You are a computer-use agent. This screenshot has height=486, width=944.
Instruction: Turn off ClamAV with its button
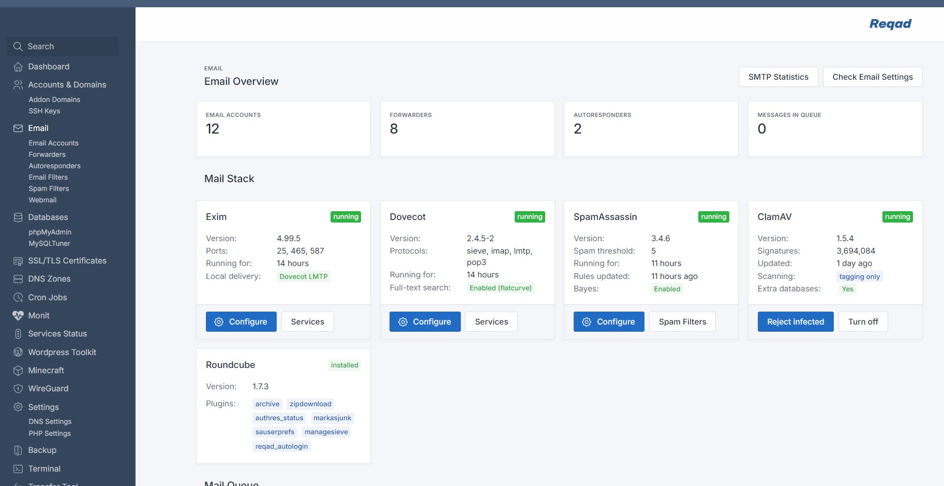point(863,322)
